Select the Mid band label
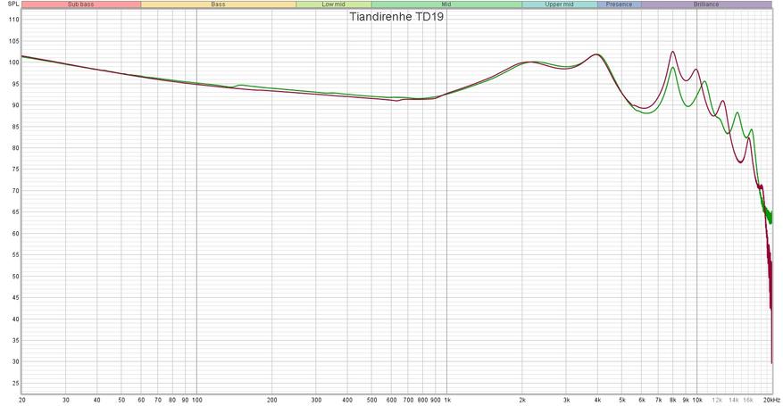The height and width of the screenshot is (406, 783). [x=446, y=4]
